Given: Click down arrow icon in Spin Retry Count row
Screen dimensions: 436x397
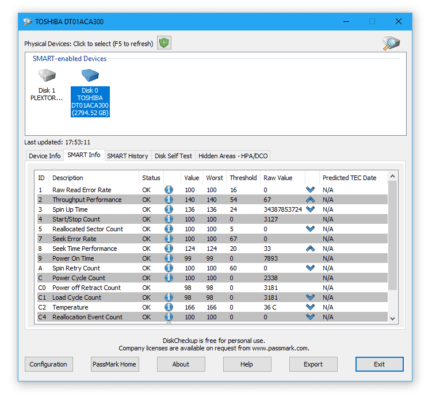Looking at the screenshot, I should [x=310, y=268].
